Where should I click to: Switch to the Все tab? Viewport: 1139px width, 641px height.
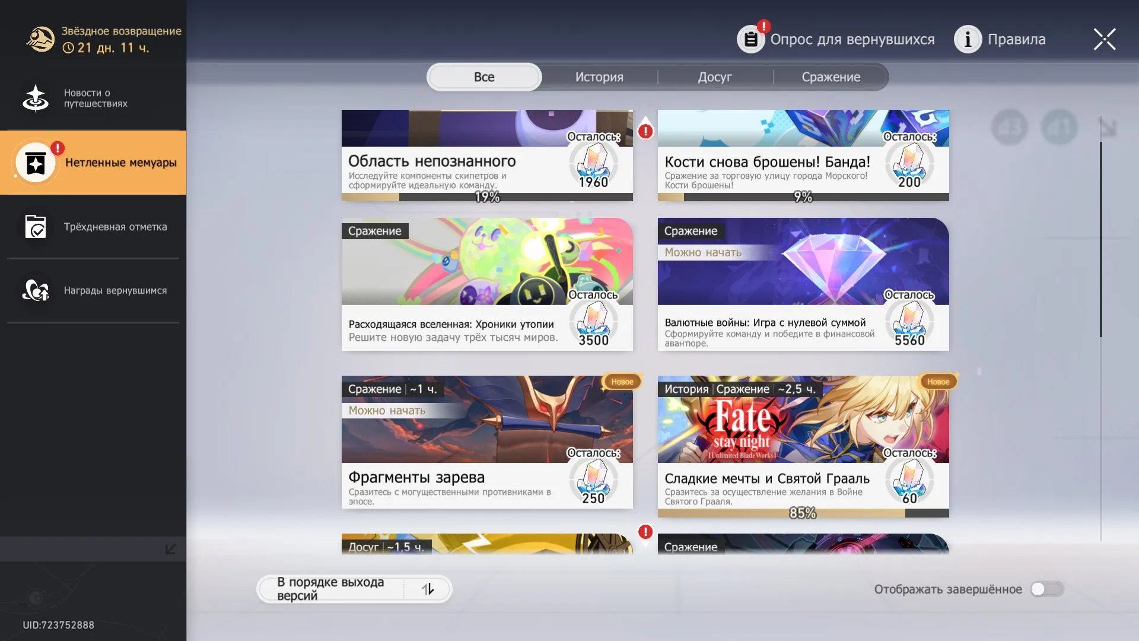point(484,77)
